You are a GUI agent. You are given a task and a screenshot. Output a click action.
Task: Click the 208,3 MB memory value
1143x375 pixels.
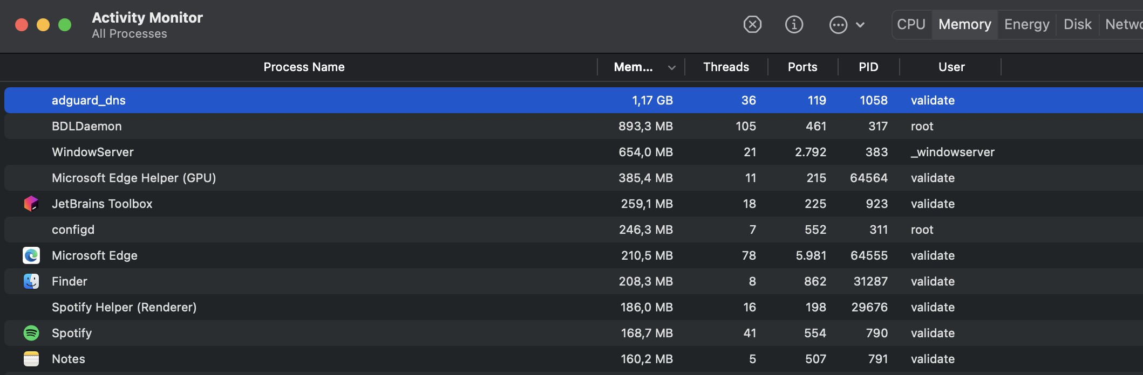click(x=645, y=281)
